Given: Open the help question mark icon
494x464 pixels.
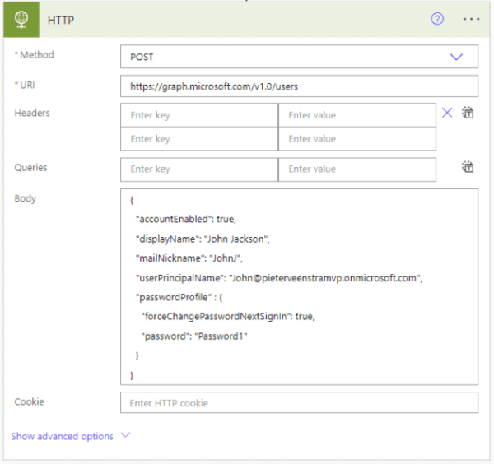Looking at the screenshot, I should [437, 19].
